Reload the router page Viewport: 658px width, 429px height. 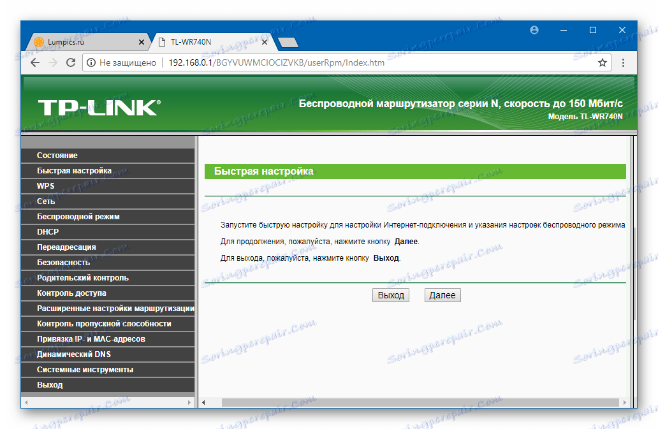coord(71,62)
